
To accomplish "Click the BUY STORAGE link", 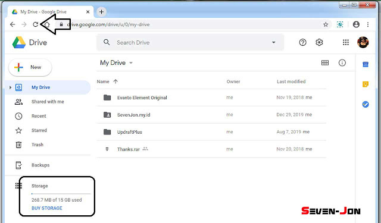I will point(47,208).
